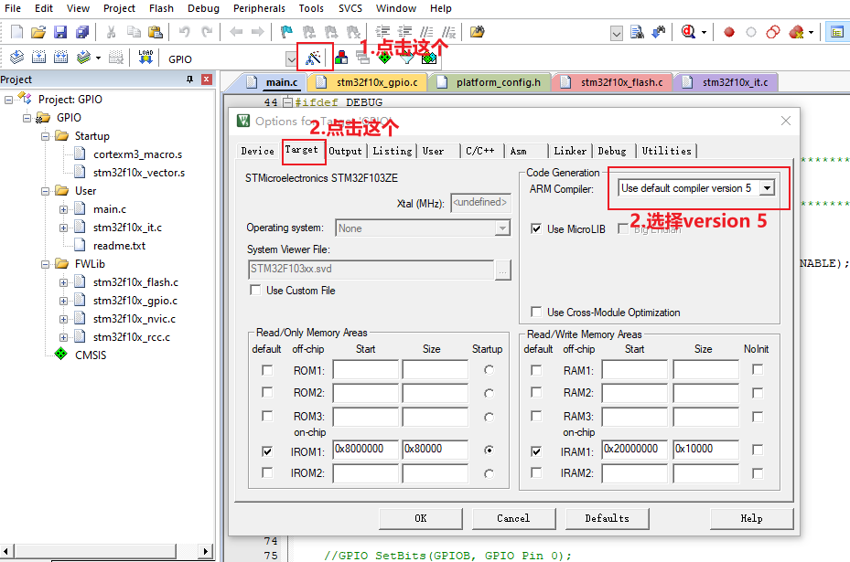The width and height of the screenshot is (850, 562).
Task: Click the New file icon
Action: (x=16, y=32)
